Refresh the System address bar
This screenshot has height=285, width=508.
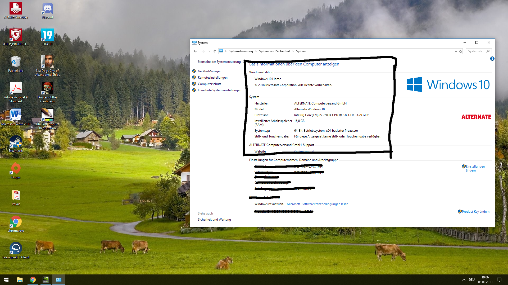tap(461, 51)
